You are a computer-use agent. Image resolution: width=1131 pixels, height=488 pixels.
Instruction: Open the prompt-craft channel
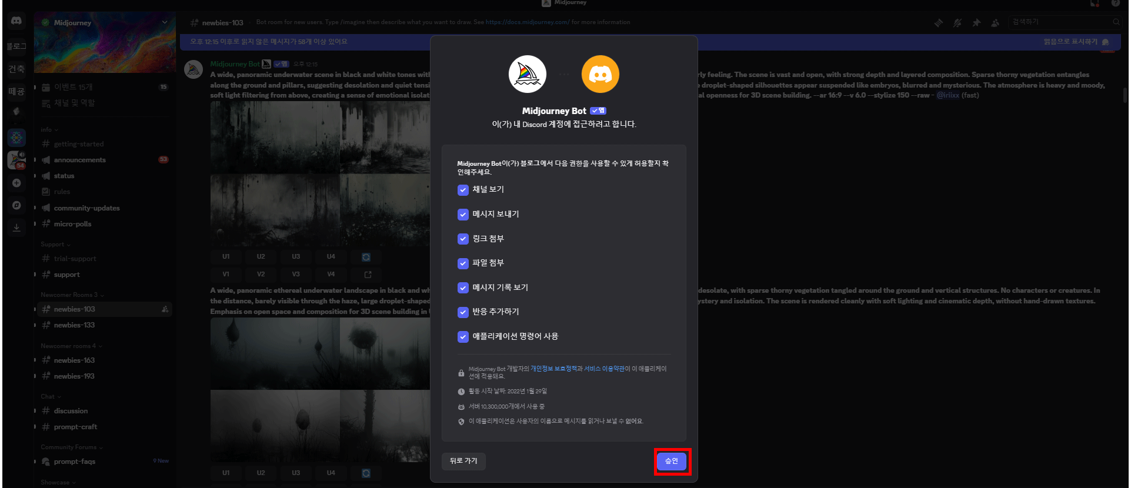[x=104, y=427]
